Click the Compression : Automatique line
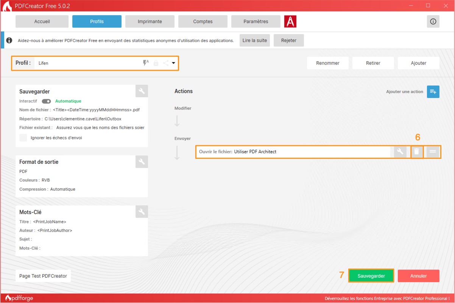 click(47, 189)
